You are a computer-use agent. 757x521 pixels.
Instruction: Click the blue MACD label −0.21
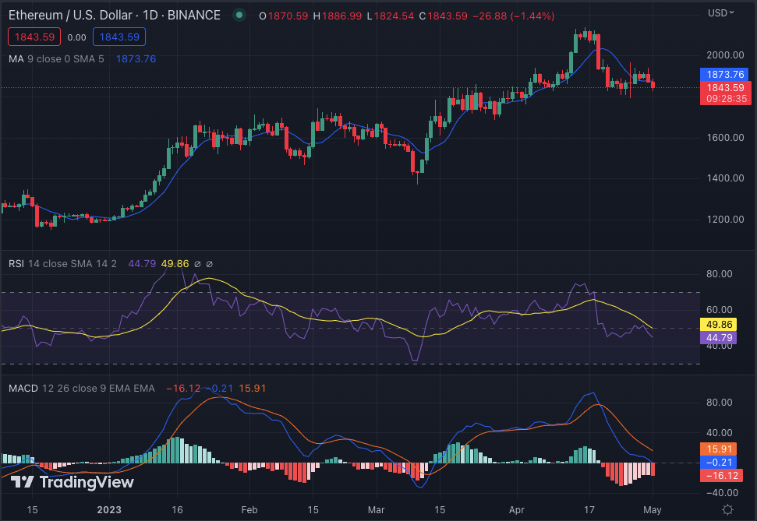pyautogui.click(x=718, y=462)
